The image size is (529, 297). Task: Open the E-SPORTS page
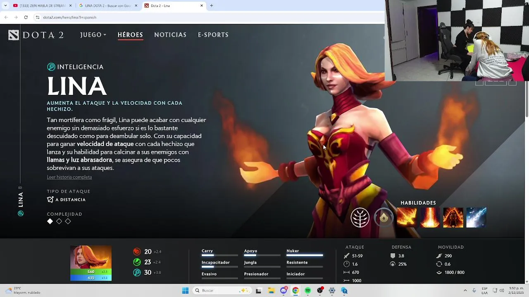coord(213,35)
